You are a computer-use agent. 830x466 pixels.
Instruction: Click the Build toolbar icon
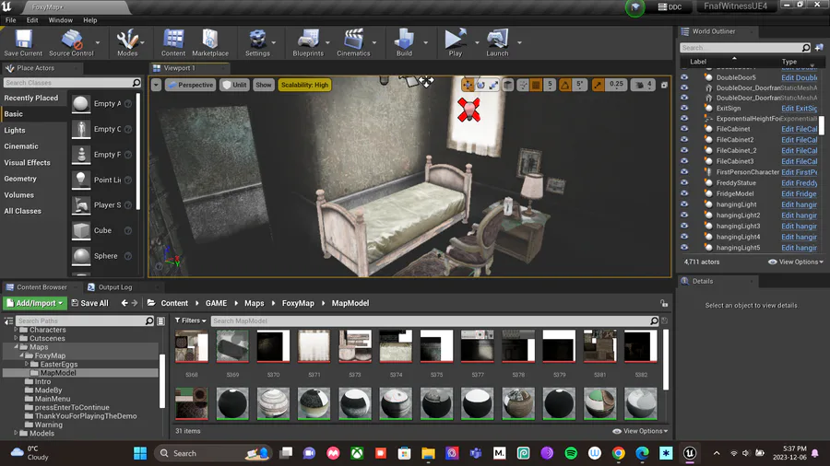tap(404, 42)
